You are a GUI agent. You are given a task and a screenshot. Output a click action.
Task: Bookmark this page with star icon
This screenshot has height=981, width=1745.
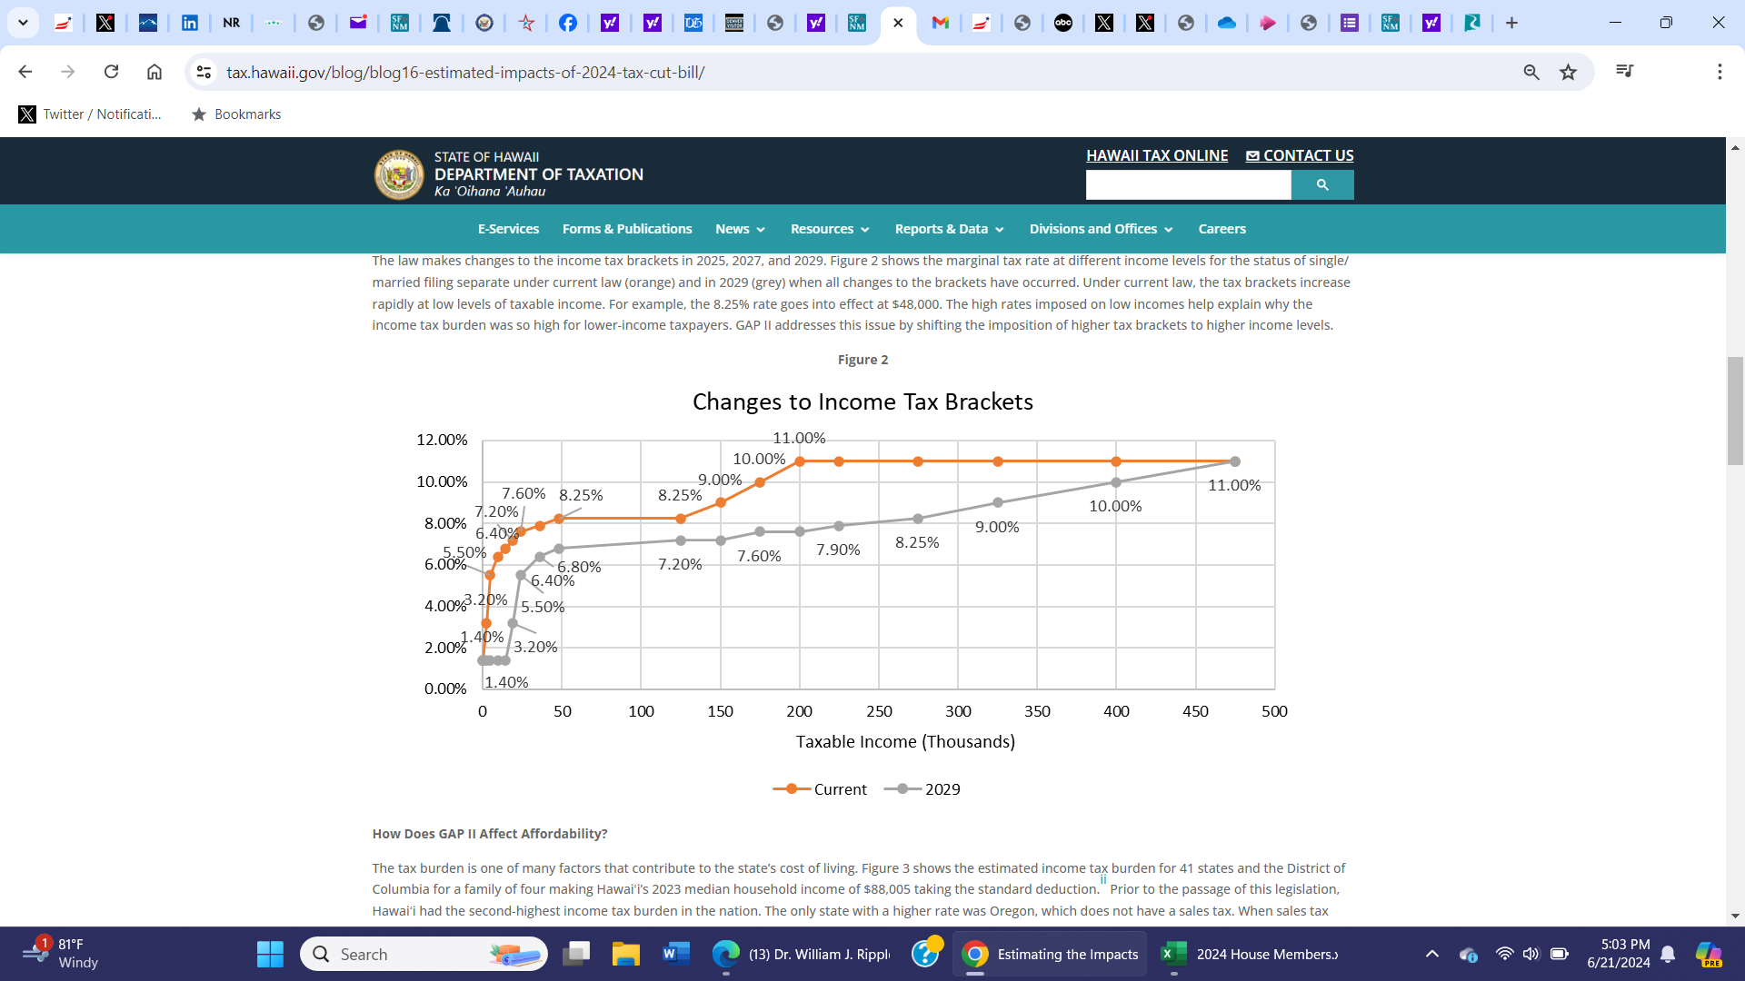click(1568, 73)
